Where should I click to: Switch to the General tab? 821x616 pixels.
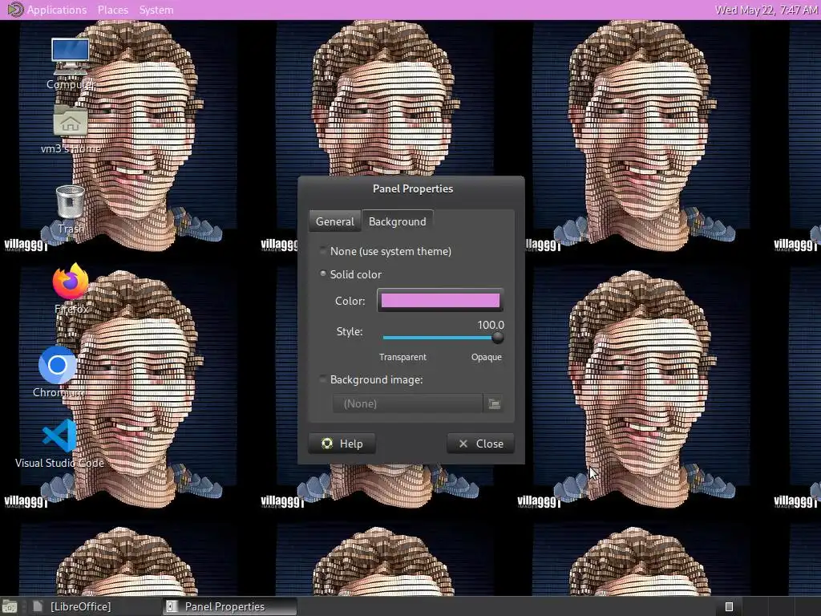(x=334, y=221)
